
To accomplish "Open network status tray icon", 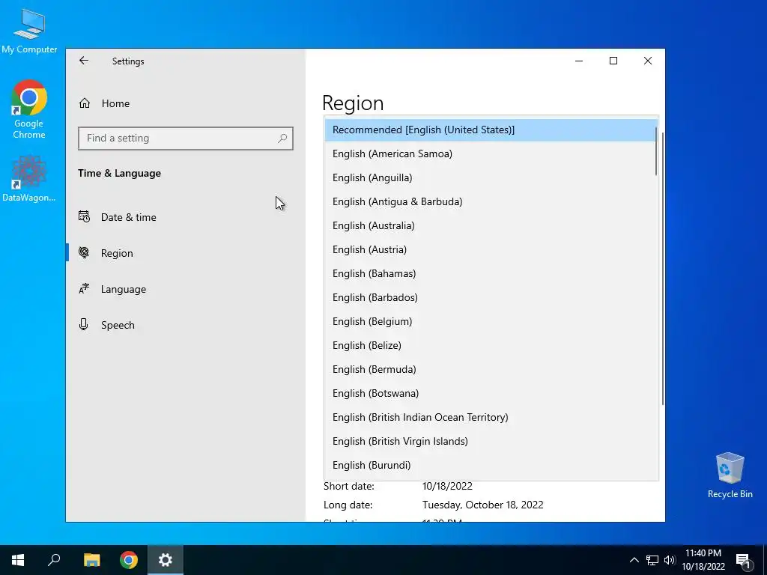I will pos(652,560).
